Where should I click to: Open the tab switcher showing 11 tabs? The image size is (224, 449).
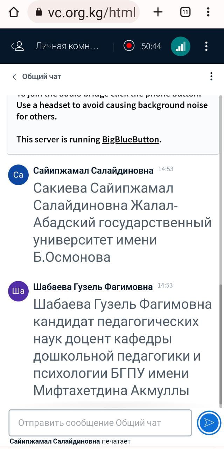(185, 12)
